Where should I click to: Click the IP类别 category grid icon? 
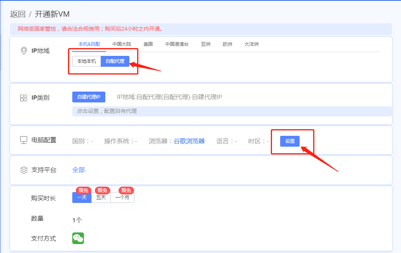pos(24,98)
